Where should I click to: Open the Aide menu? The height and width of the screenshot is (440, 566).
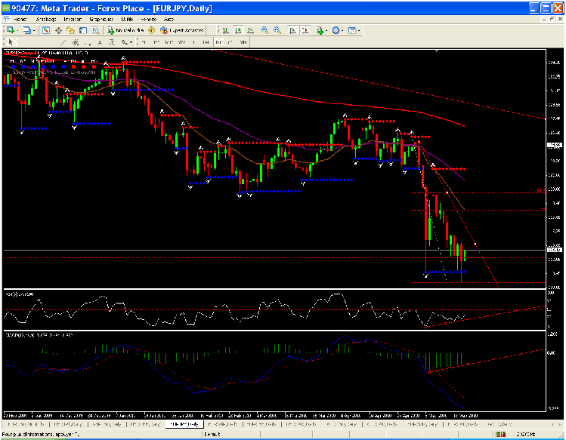169,19
